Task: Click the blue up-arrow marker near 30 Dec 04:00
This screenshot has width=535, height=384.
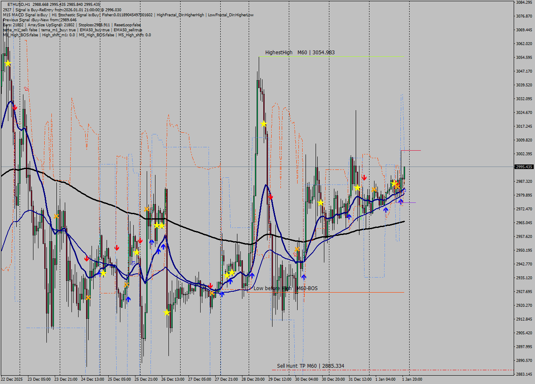Action: click(x=304, y=276)
